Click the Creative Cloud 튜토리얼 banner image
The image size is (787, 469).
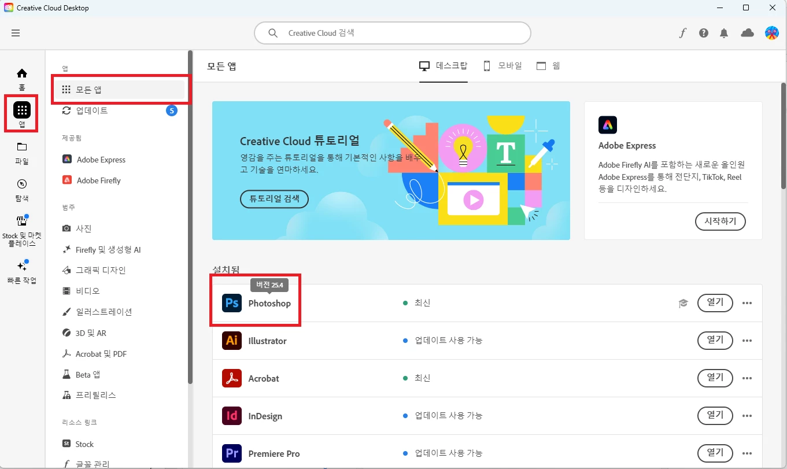tap(391, 171)
